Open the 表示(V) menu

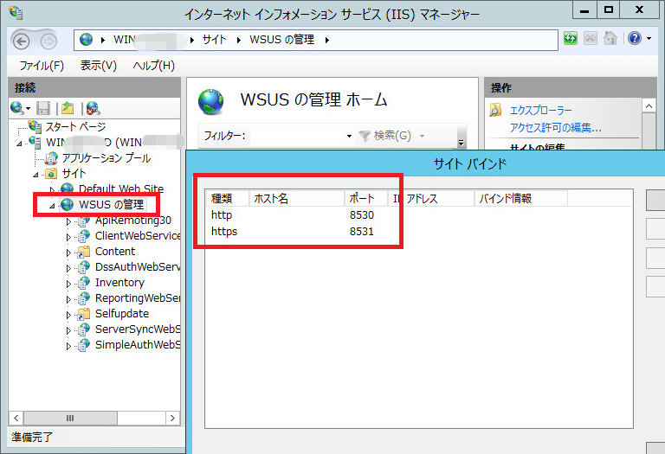point(99,66)
